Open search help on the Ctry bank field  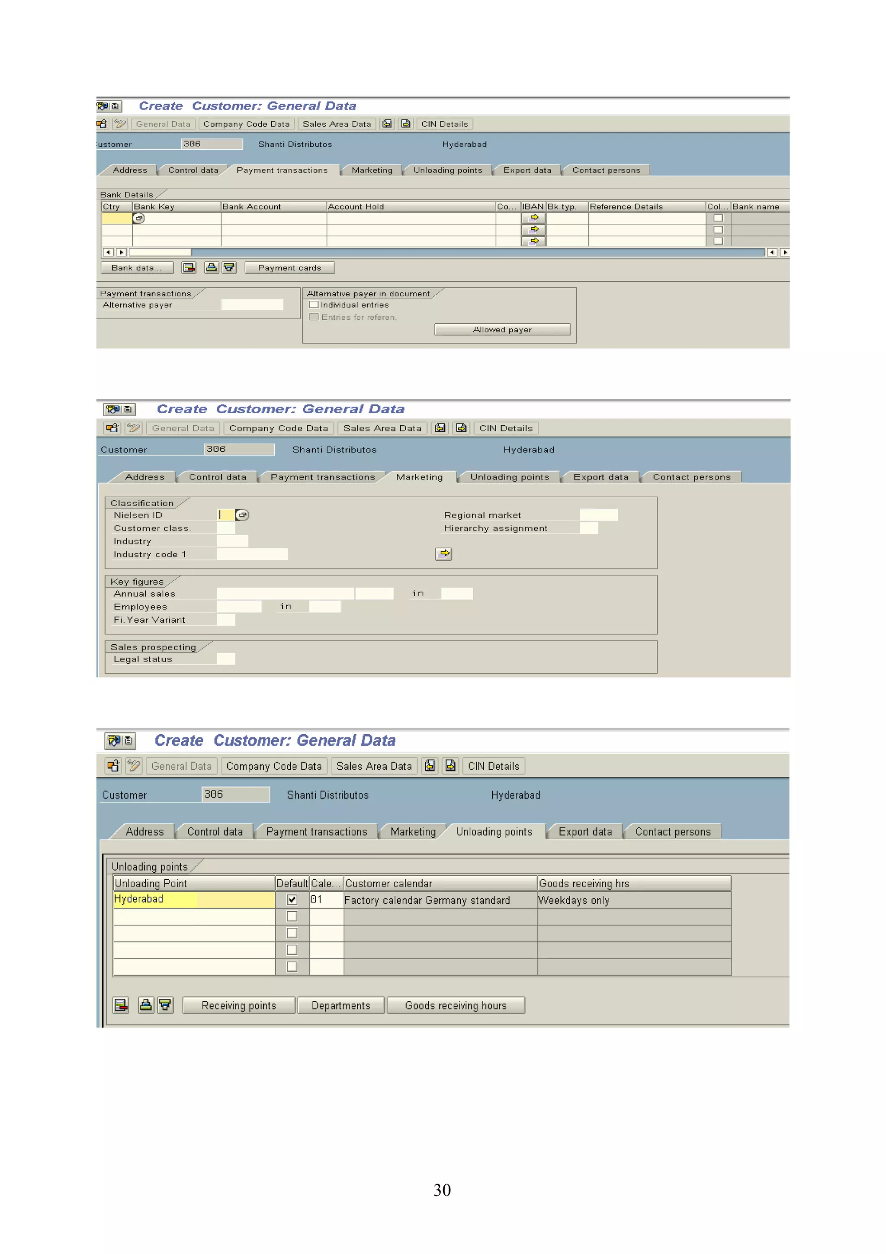coord(139,219)
